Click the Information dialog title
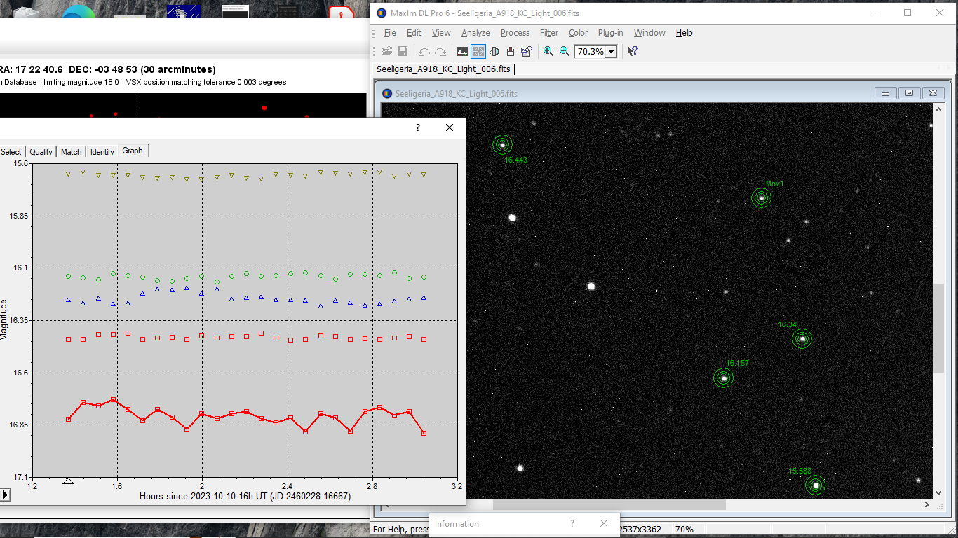 click(457, 523)
